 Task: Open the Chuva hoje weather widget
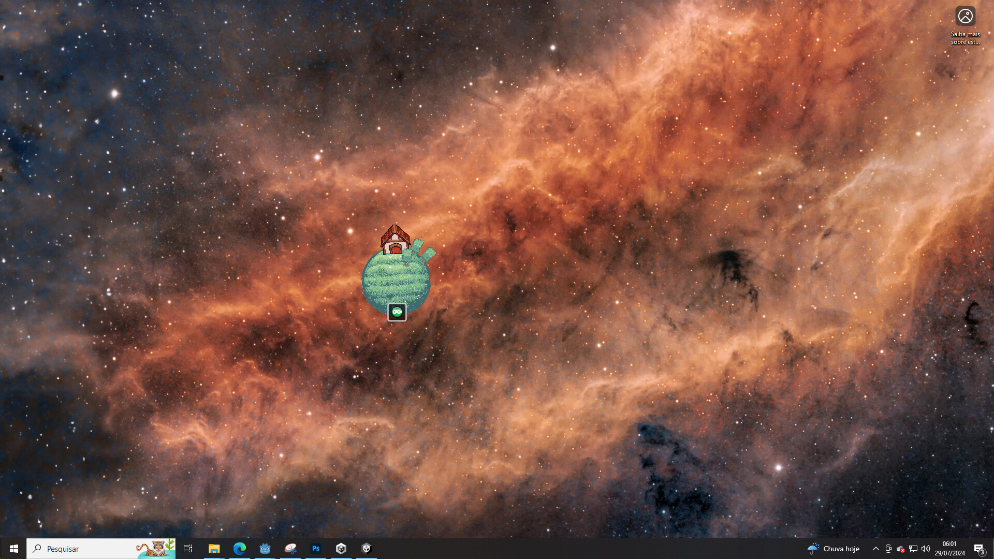pyautogui.click(x=834, y=549)
